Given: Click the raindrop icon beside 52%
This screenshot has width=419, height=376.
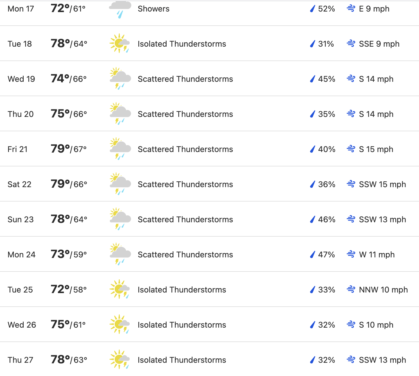Looking at the screenshot, I should (x=312, y=9).
